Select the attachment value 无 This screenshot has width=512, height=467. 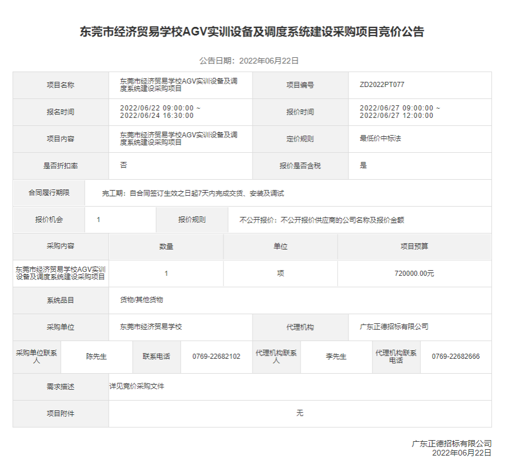tap(300, 413)
